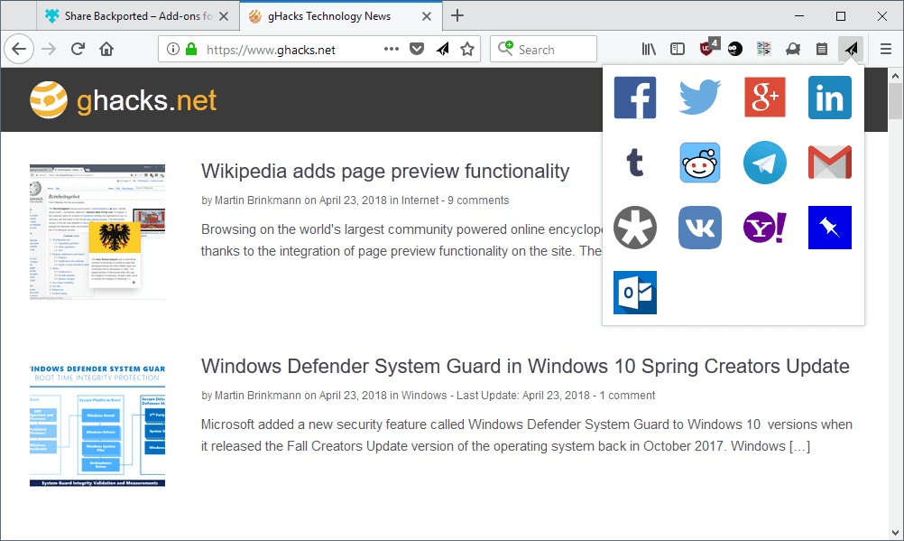904x541 pixels.
Task: Click the scrollbar down arrow
Action: tap(895, 533)
